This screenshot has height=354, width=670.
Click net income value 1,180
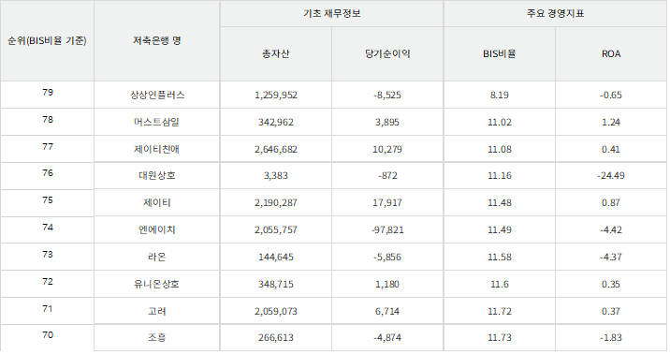pos(387,285)
